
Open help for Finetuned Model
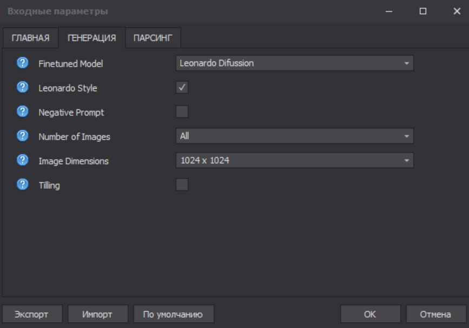click(22, 63)
